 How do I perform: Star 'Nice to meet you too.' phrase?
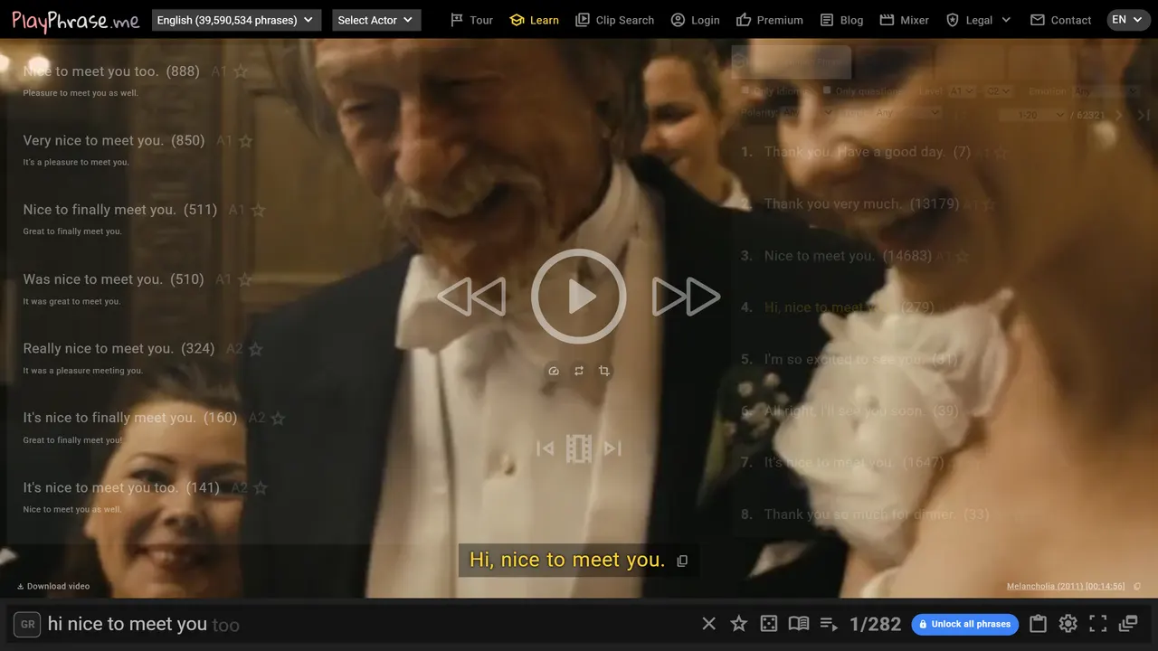coord(241,71)
